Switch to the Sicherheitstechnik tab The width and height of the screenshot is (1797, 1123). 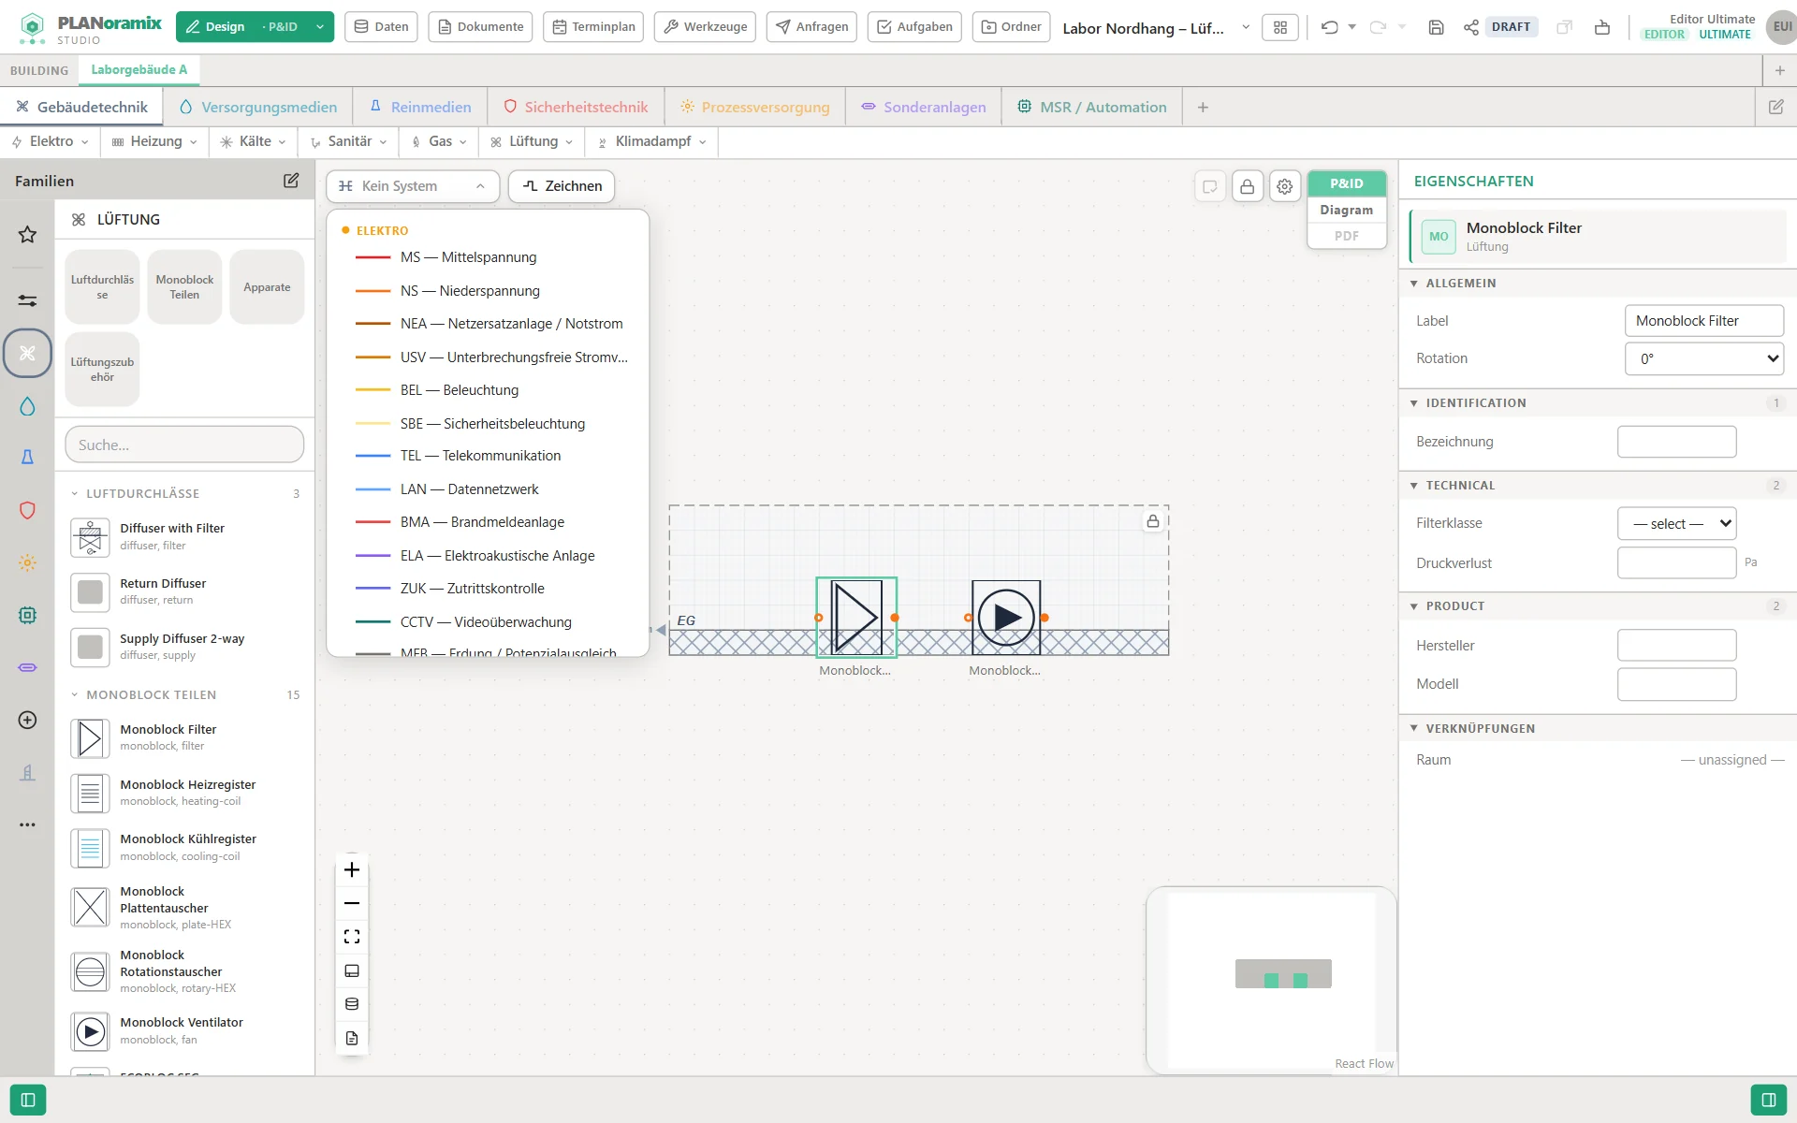pos(575,107)
